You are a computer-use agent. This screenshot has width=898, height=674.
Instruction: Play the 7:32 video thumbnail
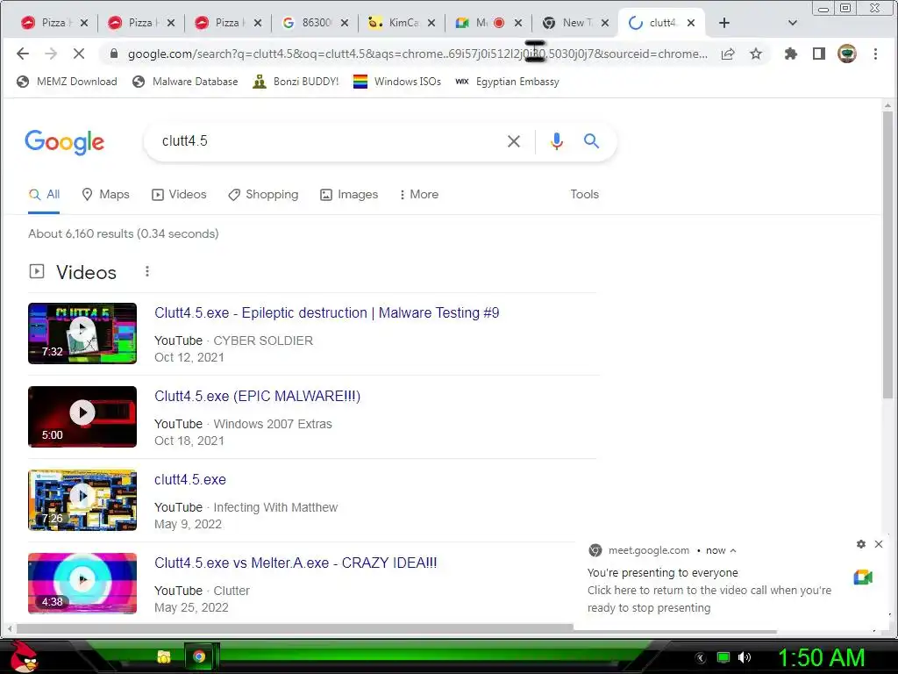(82, 333)
